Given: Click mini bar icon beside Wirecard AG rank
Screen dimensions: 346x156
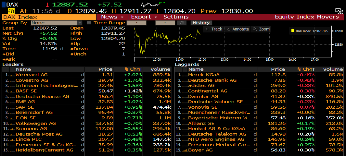Looking at the screenshot, I should [12, 75].
